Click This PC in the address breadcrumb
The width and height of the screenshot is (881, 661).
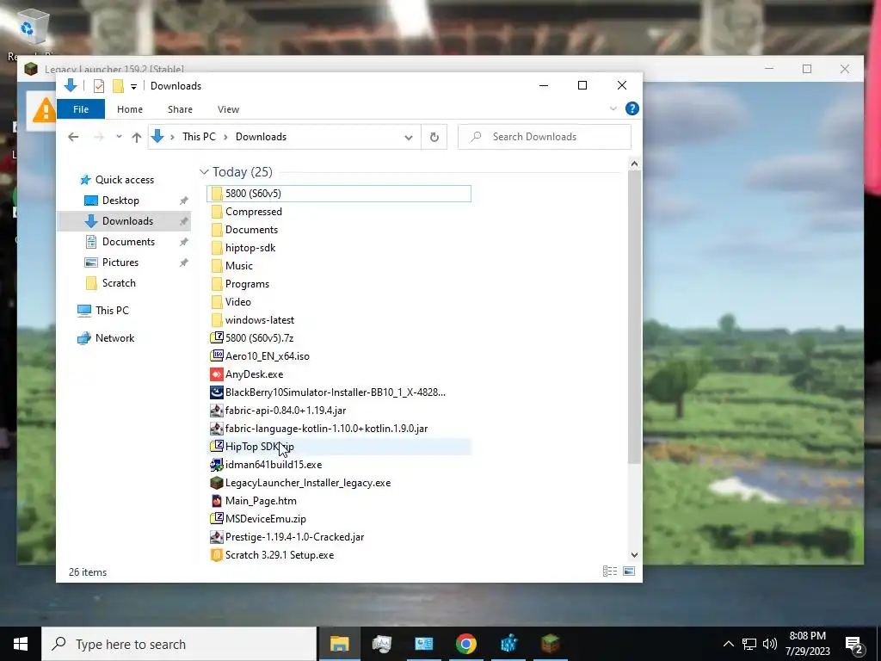click(199, 137)
